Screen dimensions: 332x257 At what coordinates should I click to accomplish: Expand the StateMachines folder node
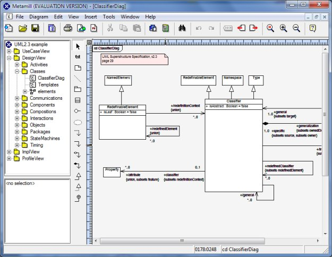pos(17,139)
